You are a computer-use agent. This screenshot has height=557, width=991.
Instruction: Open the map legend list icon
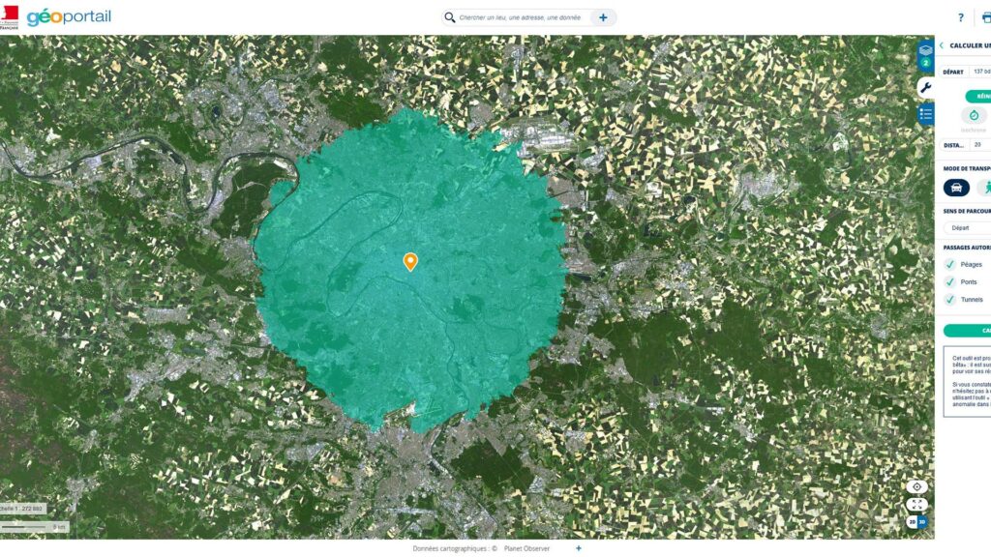point(925,114)
